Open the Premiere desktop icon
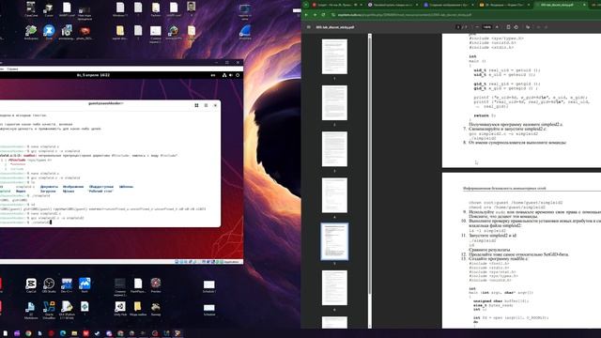601x338 pixels. click(156, 284)
